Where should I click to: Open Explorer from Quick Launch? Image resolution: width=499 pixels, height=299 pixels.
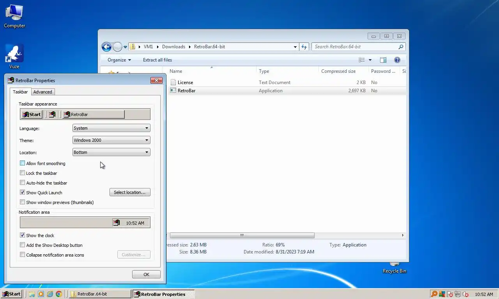pyautogui.click(x=32, y=294)
